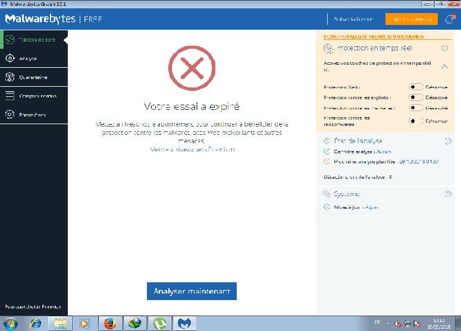Click the Fonctionnalité Premium uniquement label
Screen dimensions: 461x331
374,37
